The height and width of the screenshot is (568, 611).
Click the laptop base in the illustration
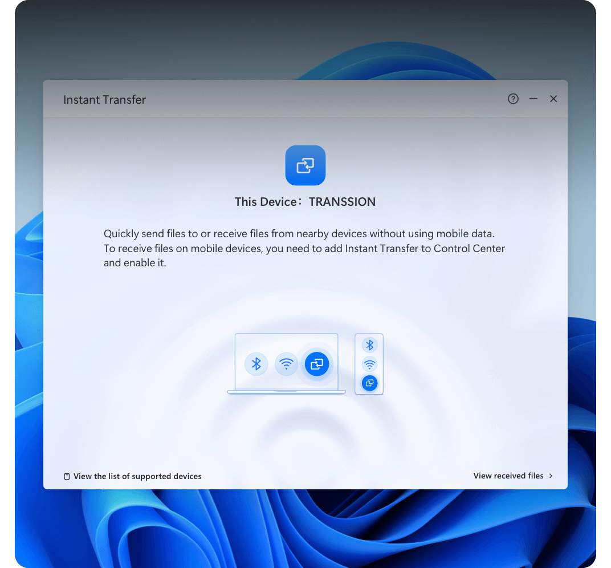point(286,392)
